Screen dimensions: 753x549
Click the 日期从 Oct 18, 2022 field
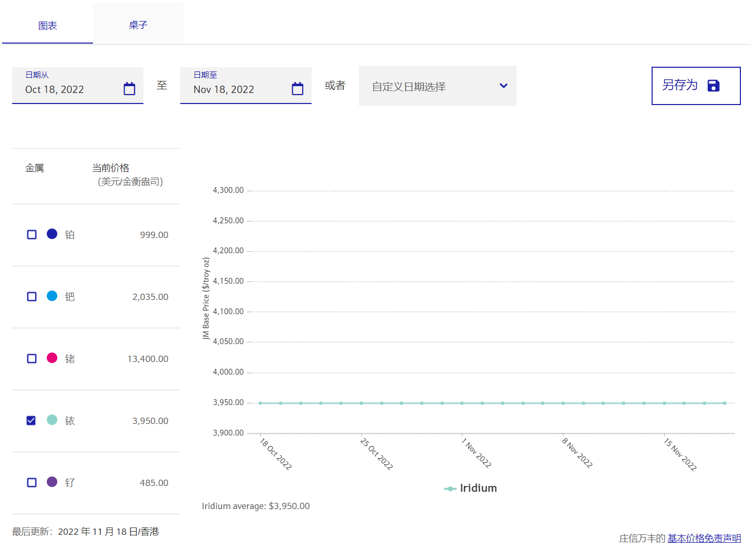coord(78,85)
